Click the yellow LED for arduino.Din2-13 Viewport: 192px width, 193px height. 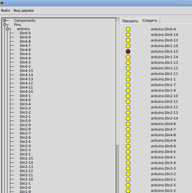pyautogui.click(x=128, y=113)
